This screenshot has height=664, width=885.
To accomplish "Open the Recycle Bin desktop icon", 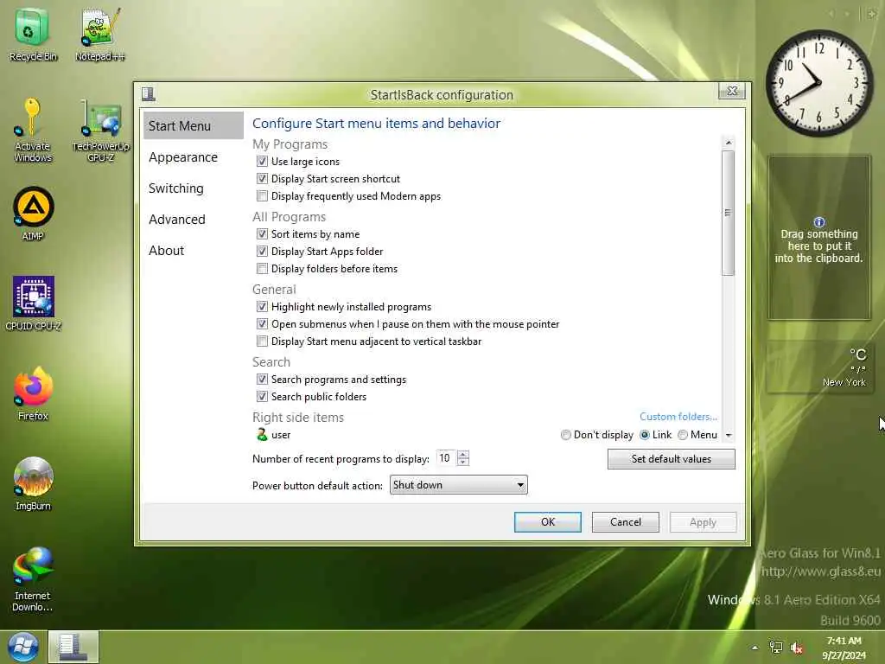I will click(x=32, y=34).
